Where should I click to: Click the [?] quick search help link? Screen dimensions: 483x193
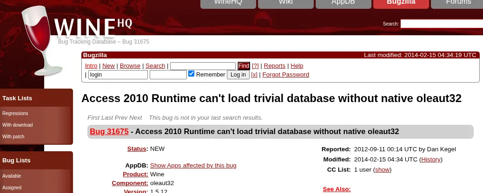255,66
